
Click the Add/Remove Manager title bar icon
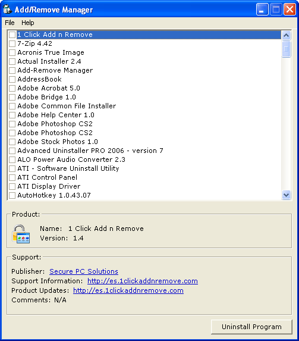pyautogui.click(x=7, y=10)
